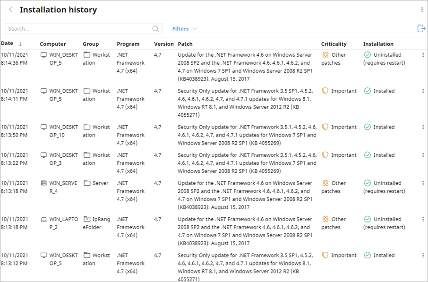Click inside the Search input field
The height and width of the screenshot is (282, 428).
coord(71,28)
